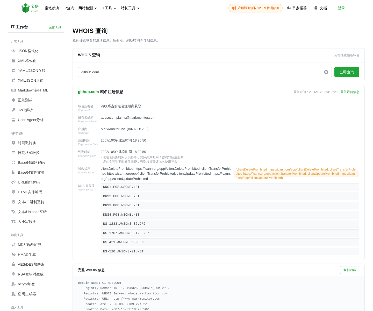373x311 pixels.
Task: Click the 登录 login link
Action: point(341,8)
